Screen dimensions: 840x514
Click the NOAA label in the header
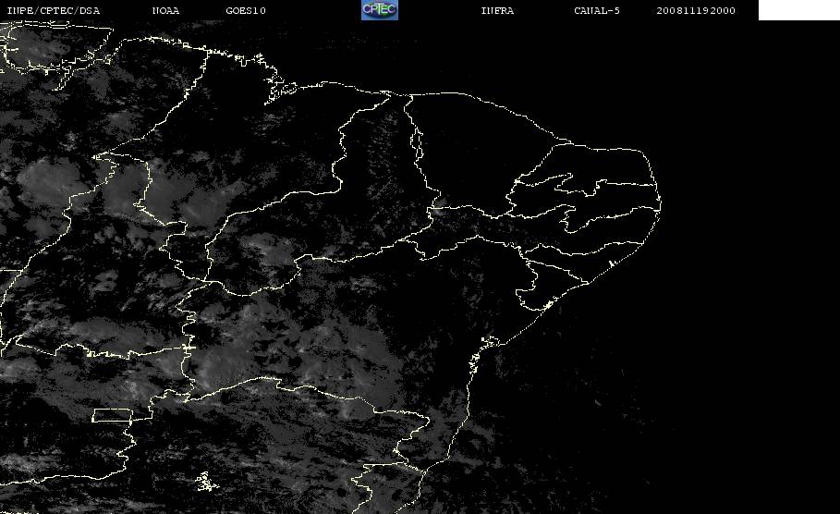165,10
